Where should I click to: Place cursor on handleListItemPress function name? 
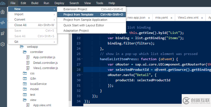[x=118, y=59]
